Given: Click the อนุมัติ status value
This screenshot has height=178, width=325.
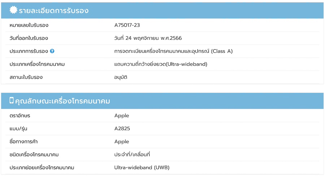Looking at the screenshot, I should [121, 77].
